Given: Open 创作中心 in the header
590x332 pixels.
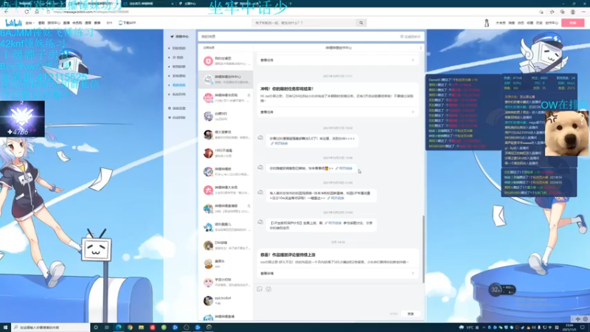Looking at the screenshot, I should pyautogui.click(x=552, y=23).
